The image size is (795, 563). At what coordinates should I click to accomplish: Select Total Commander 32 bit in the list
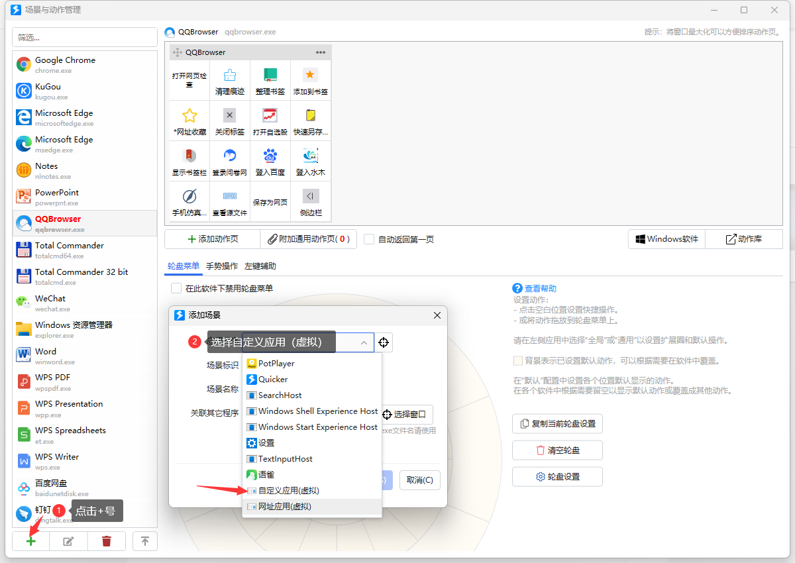coord(85,276)
